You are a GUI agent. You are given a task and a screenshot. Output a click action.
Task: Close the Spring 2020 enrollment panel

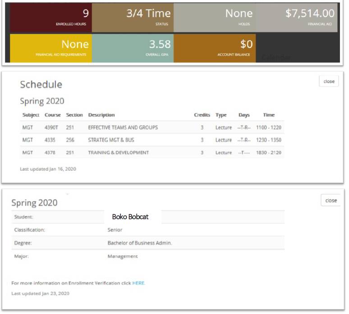(x=331, y=201)
